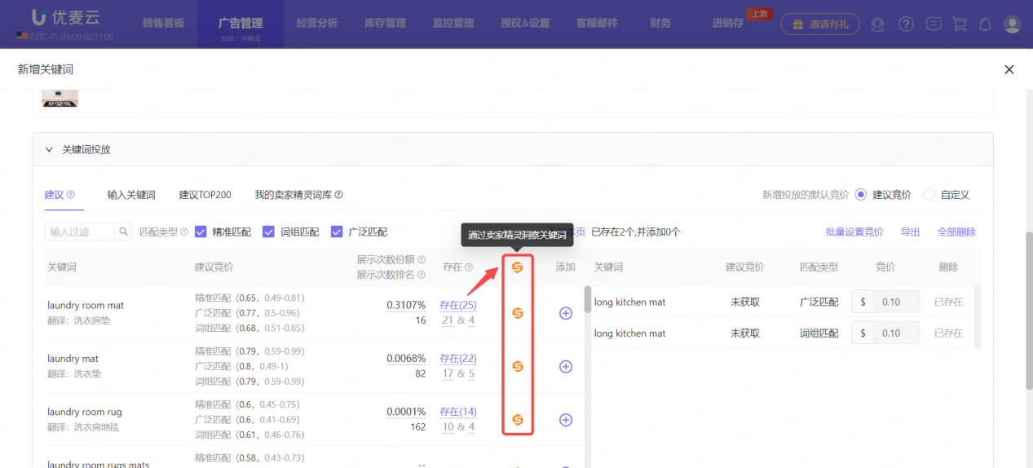Open 存在(25) link for laundry room mat
Screen dimensions: 1033x468
(x=458, y=305)
